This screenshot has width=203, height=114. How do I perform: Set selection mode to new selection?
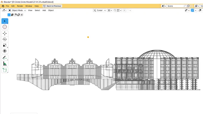pyautogui.click(x=9, y=15)
